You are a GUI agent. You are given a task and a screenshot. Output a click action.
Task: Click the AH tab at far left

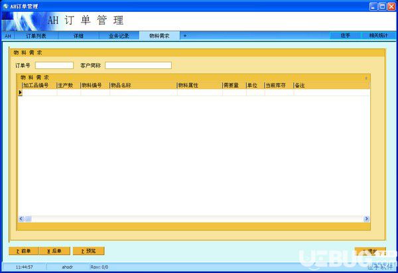(x=8, y=36)
